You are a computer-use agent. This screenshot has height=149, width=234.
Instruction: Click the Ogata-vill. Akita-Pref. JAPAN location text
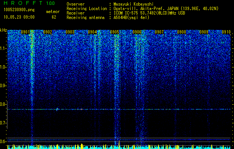pos(166,9)
